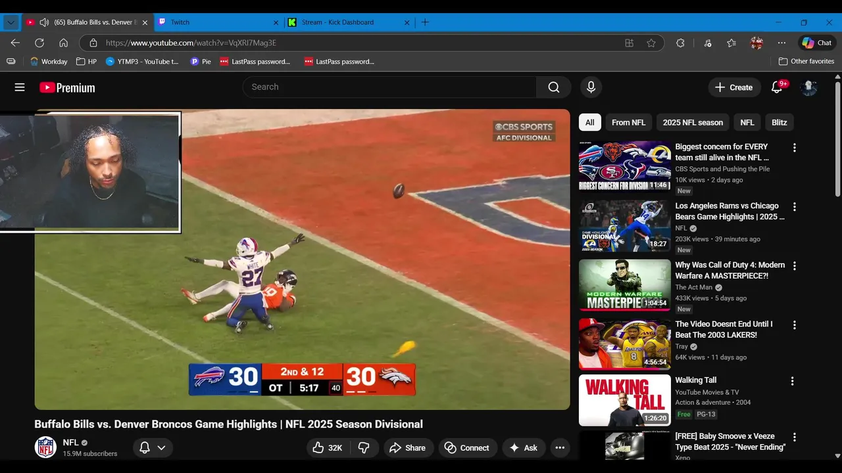Go to the browser home page

coord(64,43)
